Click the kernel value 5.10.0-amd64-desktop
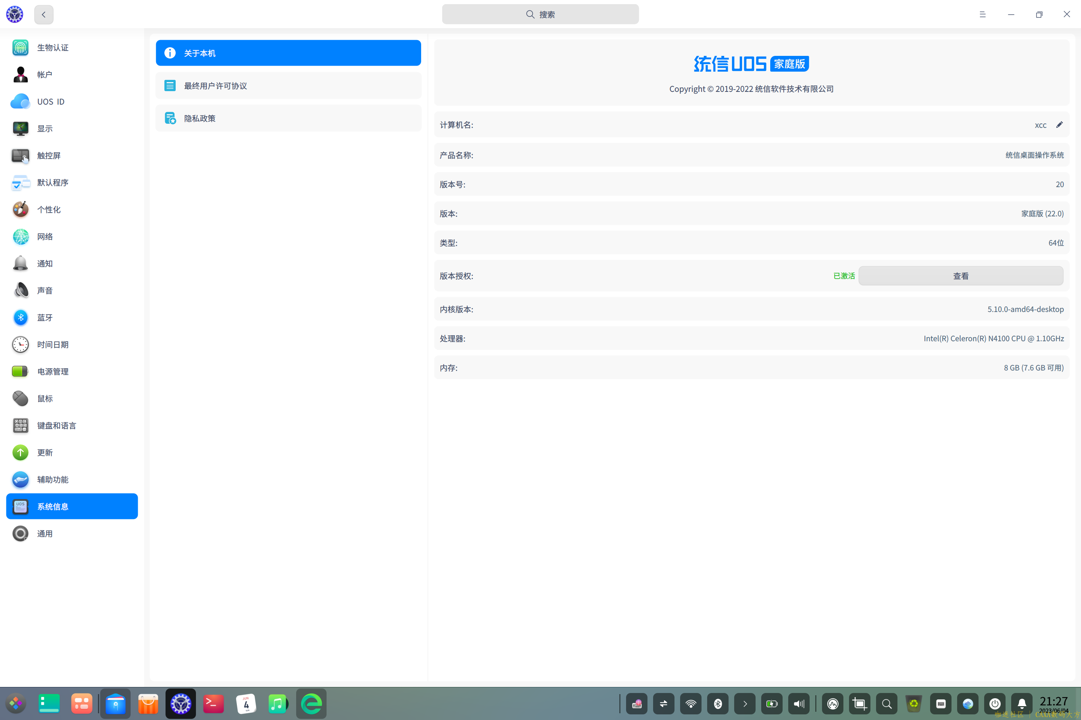The image size is (1081, 720). tap(1026, 309)
